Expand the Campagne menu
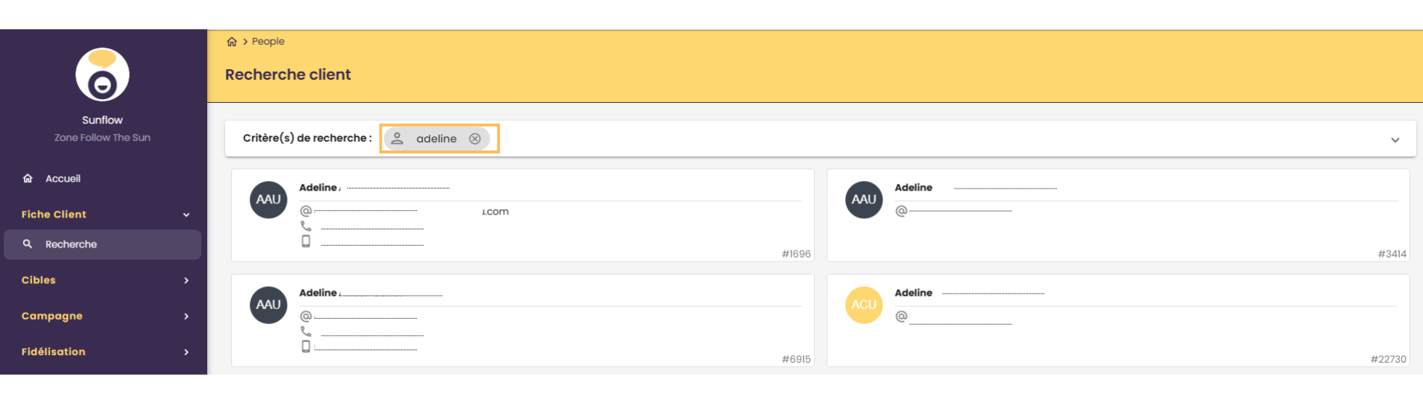Image resolution: width=1423 pixels, height=403 pixels. point(102,316)
